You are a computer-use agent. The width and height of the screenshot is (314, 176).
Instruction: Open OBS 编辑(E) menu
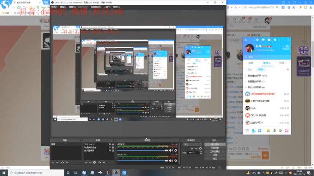63,7
